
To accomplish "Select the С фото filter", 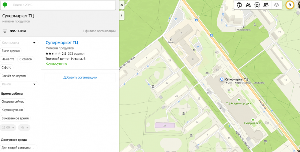I will [x=7, y=67].
